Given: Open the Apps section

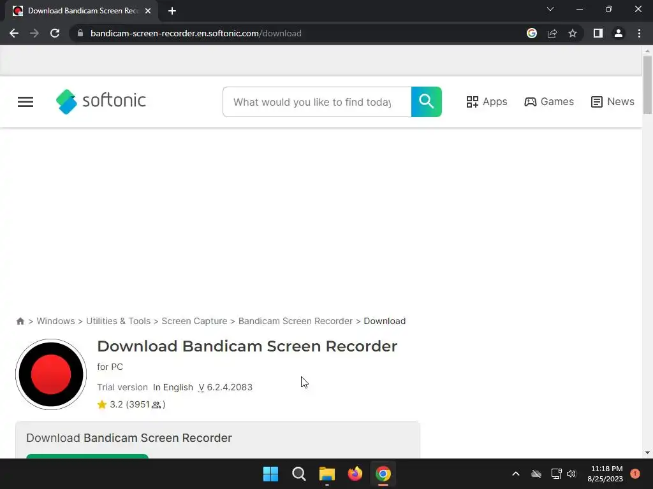Looking at the screenshot, I should pos(487,102).
